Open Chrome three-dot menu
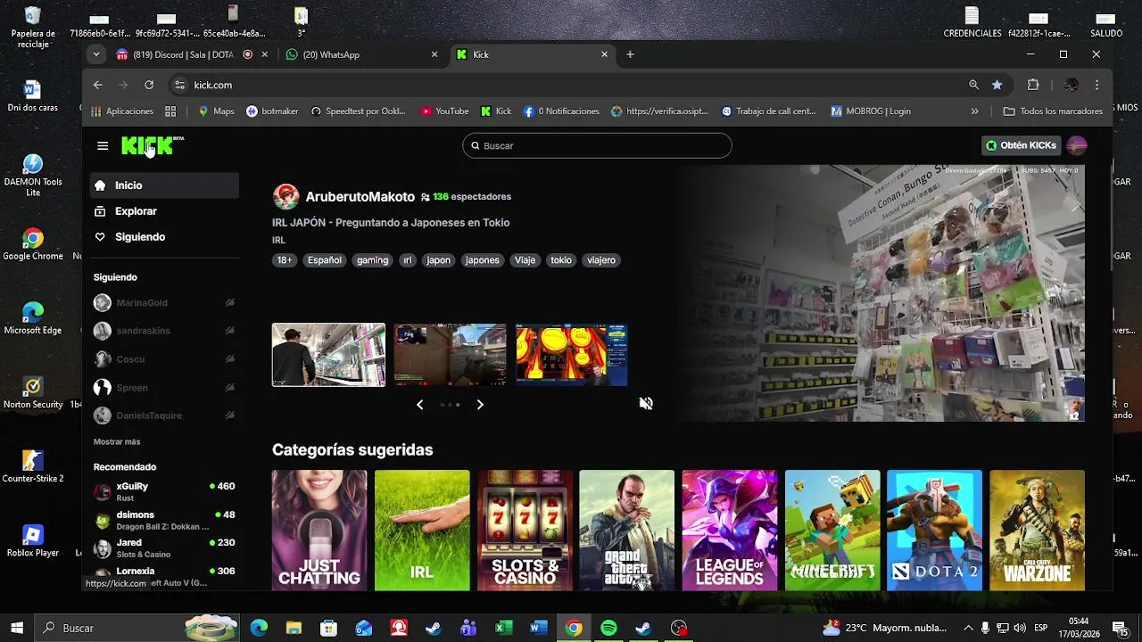The height and width of the screenshot is (642, 1142). click(x=1096, y=85)
